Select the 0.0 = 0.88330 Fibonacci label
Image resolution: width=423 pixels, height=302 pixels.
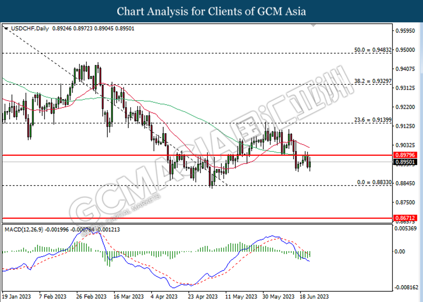point(374,182)
